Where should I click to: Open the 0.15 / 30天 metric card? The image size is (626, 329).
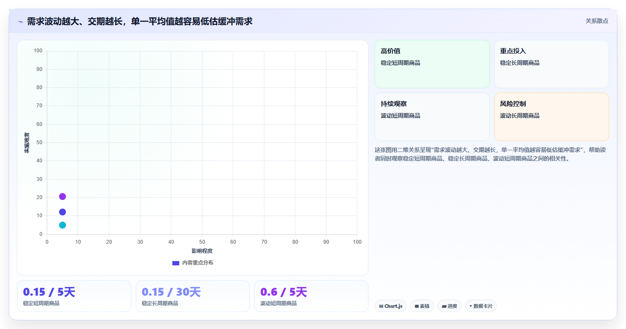click(192, 296)
